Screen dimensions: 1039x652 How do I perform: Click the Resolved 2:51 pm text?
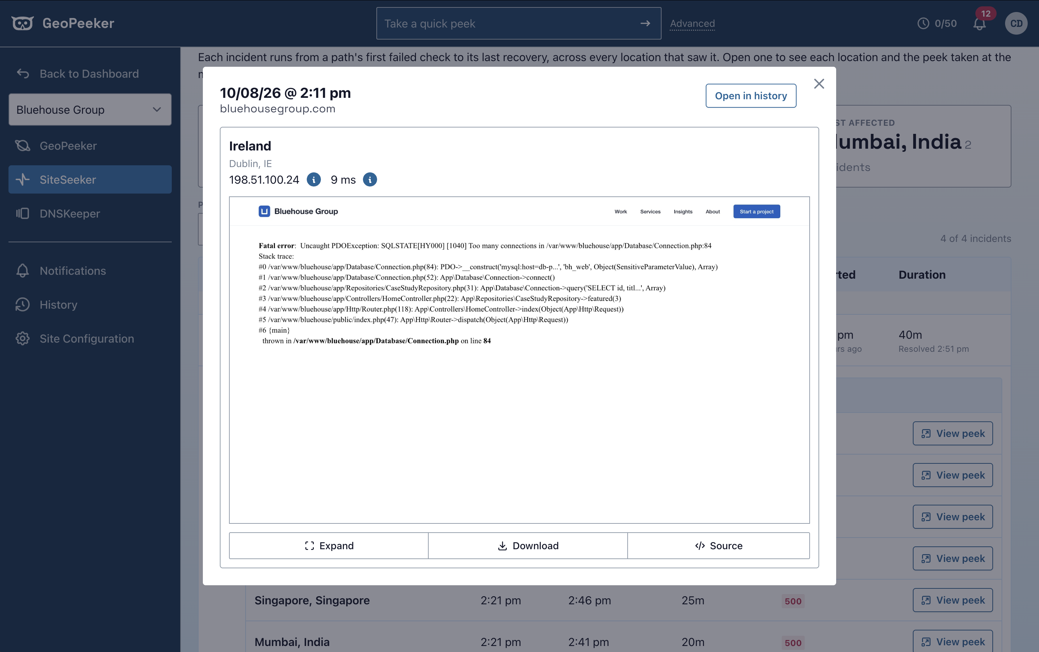pyautogui.click(x=934, y=349)
